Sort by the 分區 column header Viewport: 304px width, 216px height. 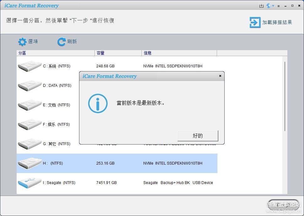click(55, 53)
